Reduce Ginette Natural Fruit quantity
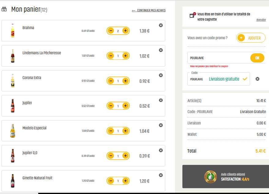269x194 pixels. click(x=111, y=181)
